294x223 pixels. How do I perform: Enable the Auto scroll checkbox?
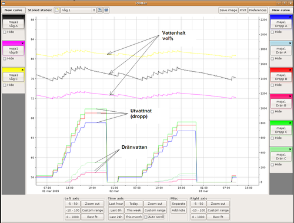(x=146, y=217)
